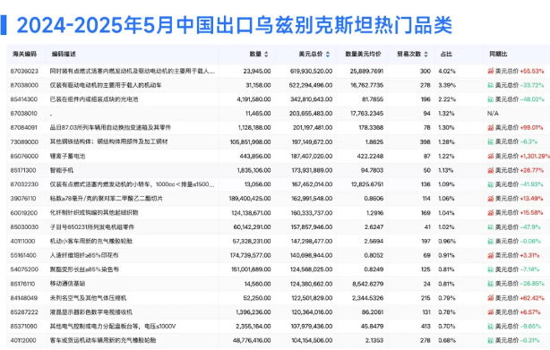This screenshot has width=550, height=350.
Task: Select customs code 85414300
Action: coord(24,99)
